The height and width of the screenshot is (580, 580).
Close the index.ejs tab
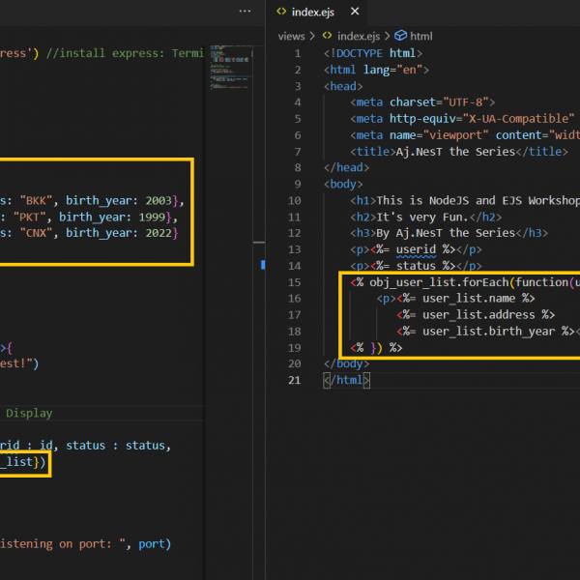(355, 12)
